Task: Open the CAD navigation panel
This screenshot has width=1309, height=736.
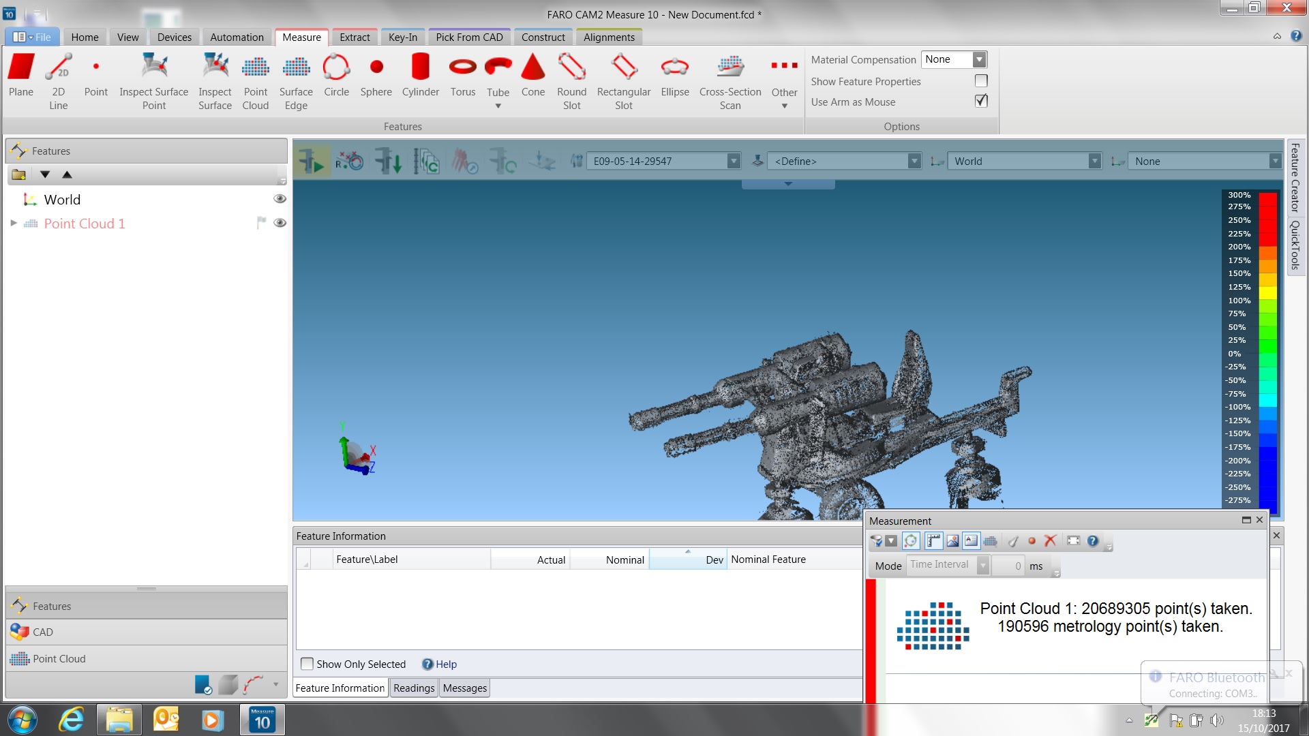Action: [x=147, y=632]
